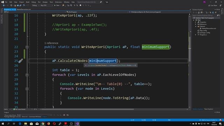224x126 pixels.
Task: Open Firefox from taskbar
Action: tap(48, 124)
